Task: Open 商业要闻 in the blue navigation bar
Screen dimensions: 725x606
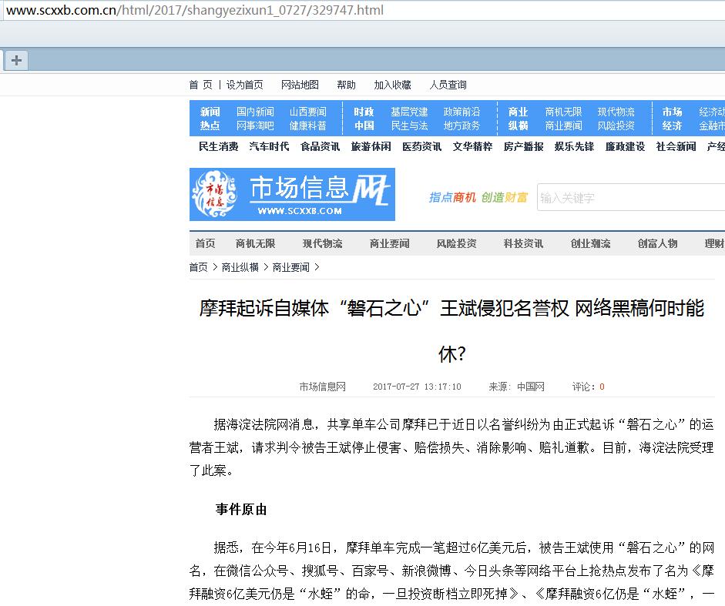Action: 564,126
